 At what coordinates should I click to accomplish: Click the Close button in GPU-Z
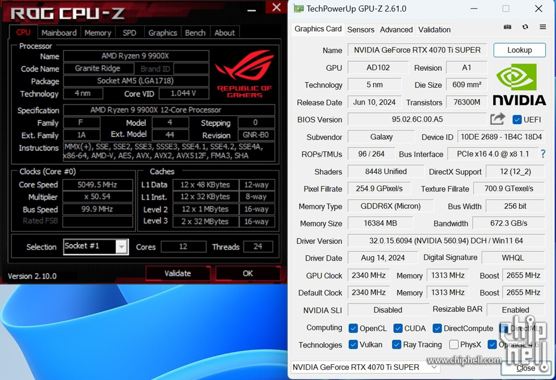[x=526, y=368]
